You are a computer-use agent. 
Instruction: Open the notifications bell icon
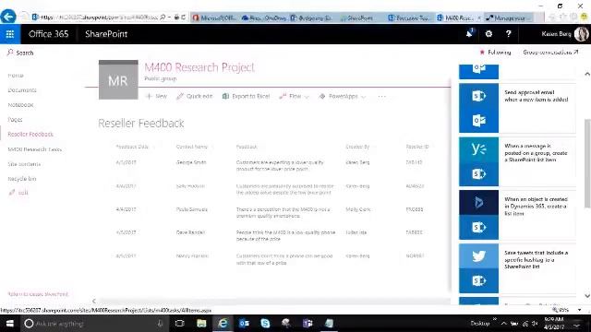(469, 34)
